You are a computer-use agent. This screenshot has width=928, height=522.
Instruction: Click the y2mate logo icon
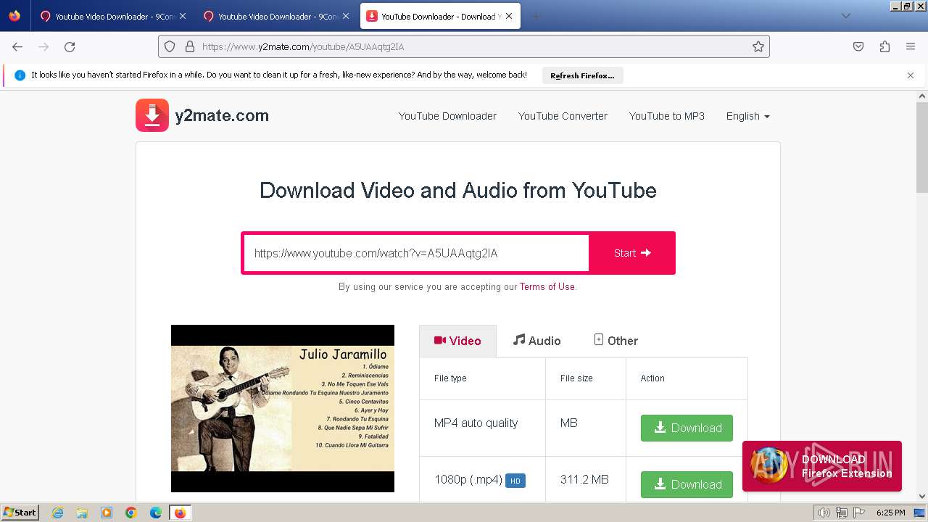pos(152,115)
